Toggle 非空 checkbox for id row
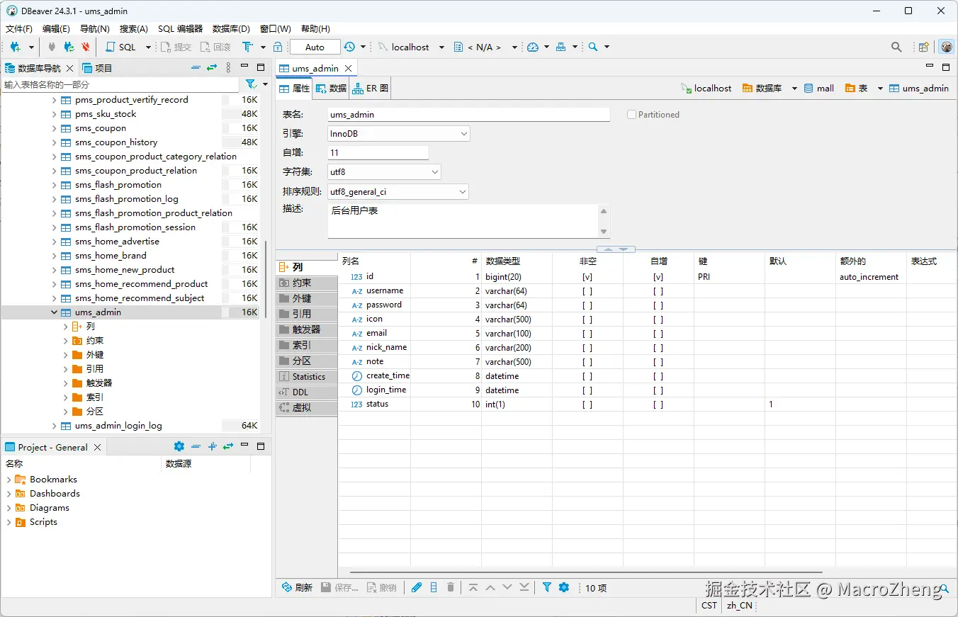The width and height of the screenshot is (958, 617). (587, 277)
